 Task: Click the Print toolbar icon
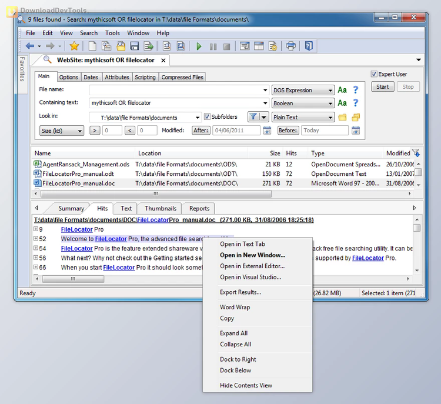[291, 46]
